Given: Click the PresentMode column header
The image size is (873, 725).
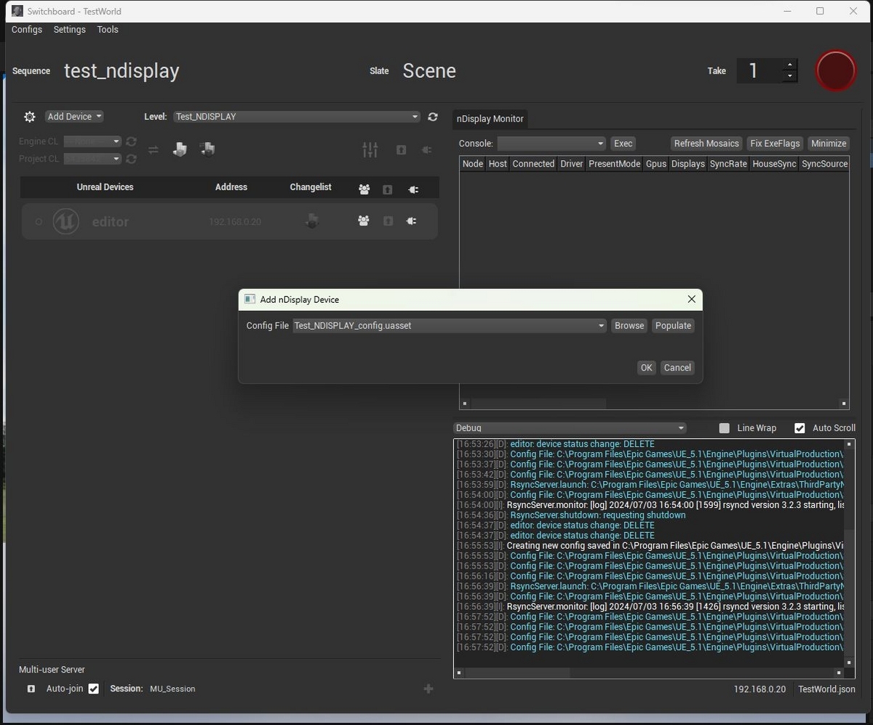Looking at the screenshot, I should tap(614, 164).
